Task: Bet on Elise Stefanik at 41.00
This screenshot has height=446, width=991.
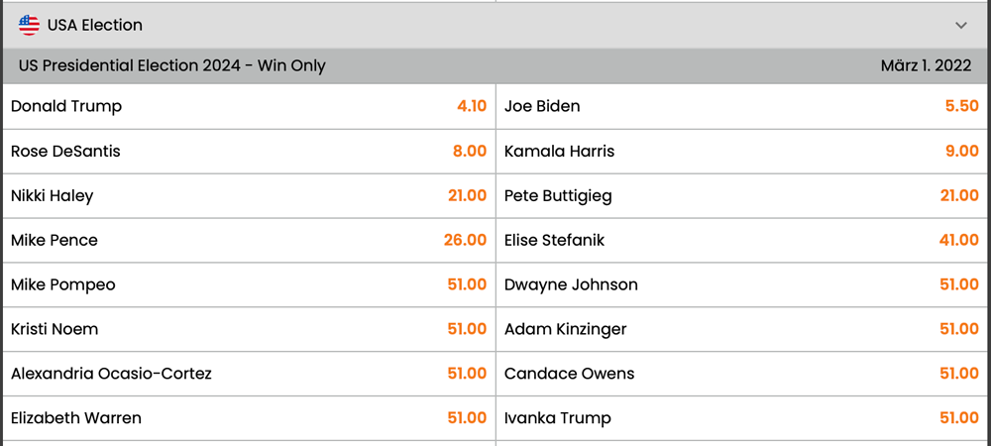Action: tap(743, 240)
